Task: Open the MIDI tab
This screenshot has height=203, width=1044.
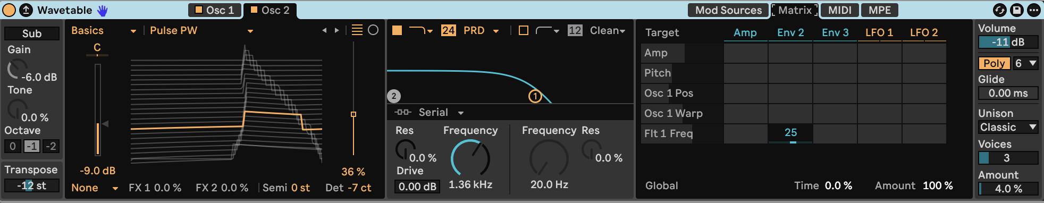Action: [840, 10]
